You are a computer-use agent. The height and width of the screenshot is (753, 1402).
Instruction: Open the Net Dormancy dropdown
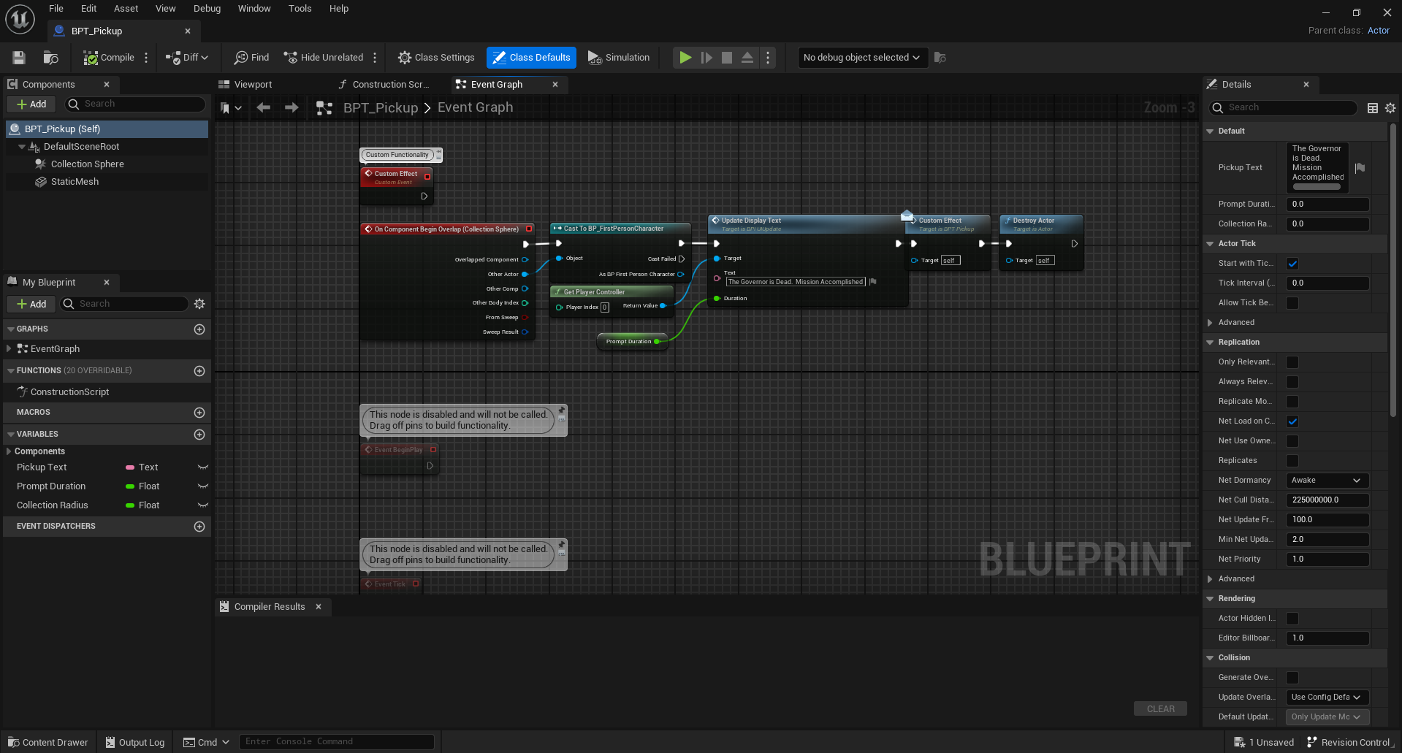[x=1326, y=481]
